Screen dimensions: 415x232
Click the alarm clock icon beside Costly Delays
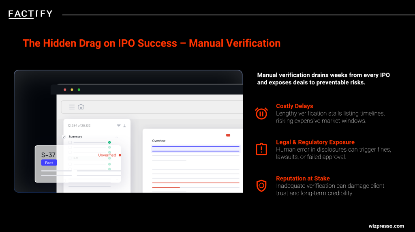click(261, 113)
